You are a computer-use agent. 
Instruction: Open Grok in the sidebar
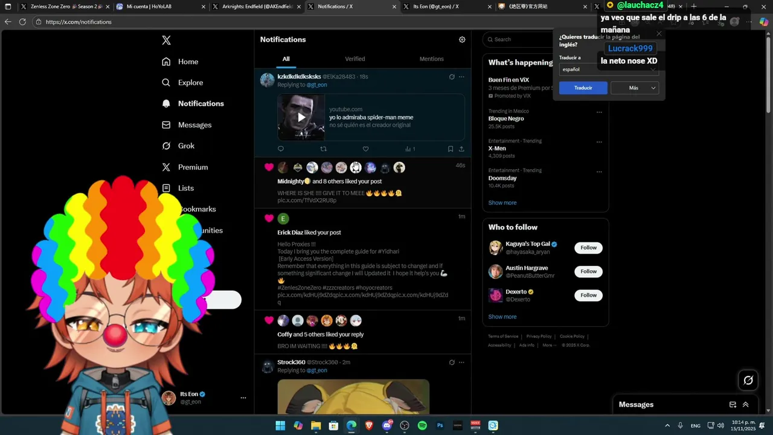click(178, 146)
